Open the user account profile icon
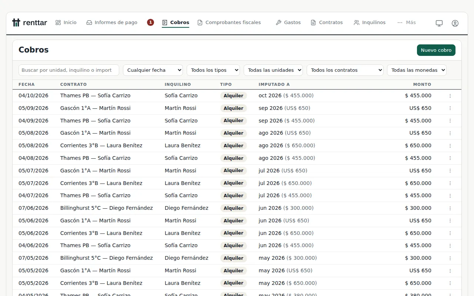The width and height of the screenshot is (474, 296). coord(455,23)
